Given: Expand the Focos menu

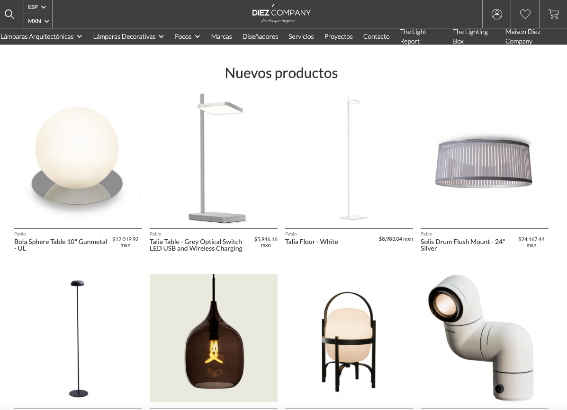Looking at the screenshot, I should 187,36.
